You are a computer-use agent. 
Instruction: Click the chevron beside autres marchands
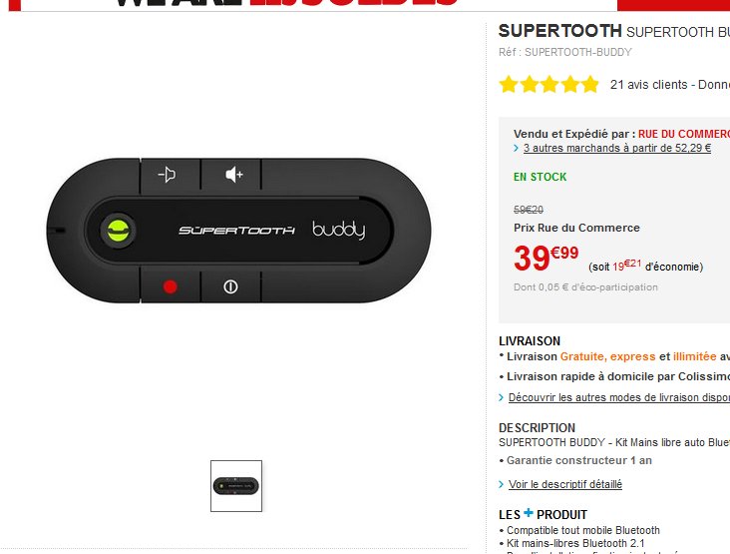click(516, 148)
